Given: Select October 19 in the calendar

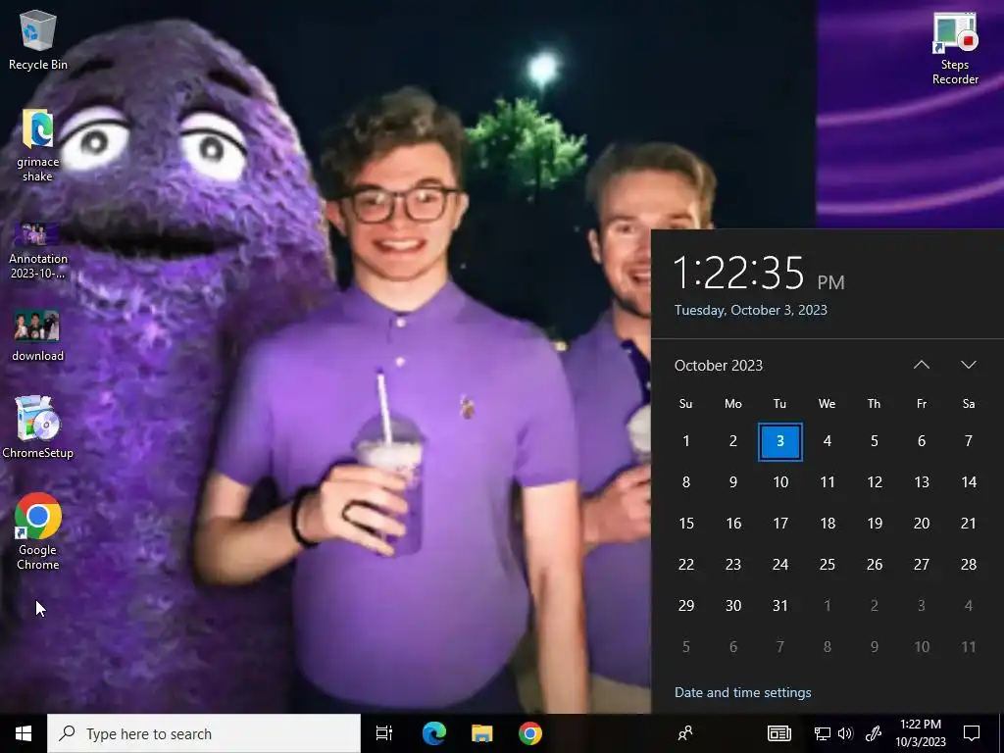Looking at the screenshot, I should click(874, 524).
